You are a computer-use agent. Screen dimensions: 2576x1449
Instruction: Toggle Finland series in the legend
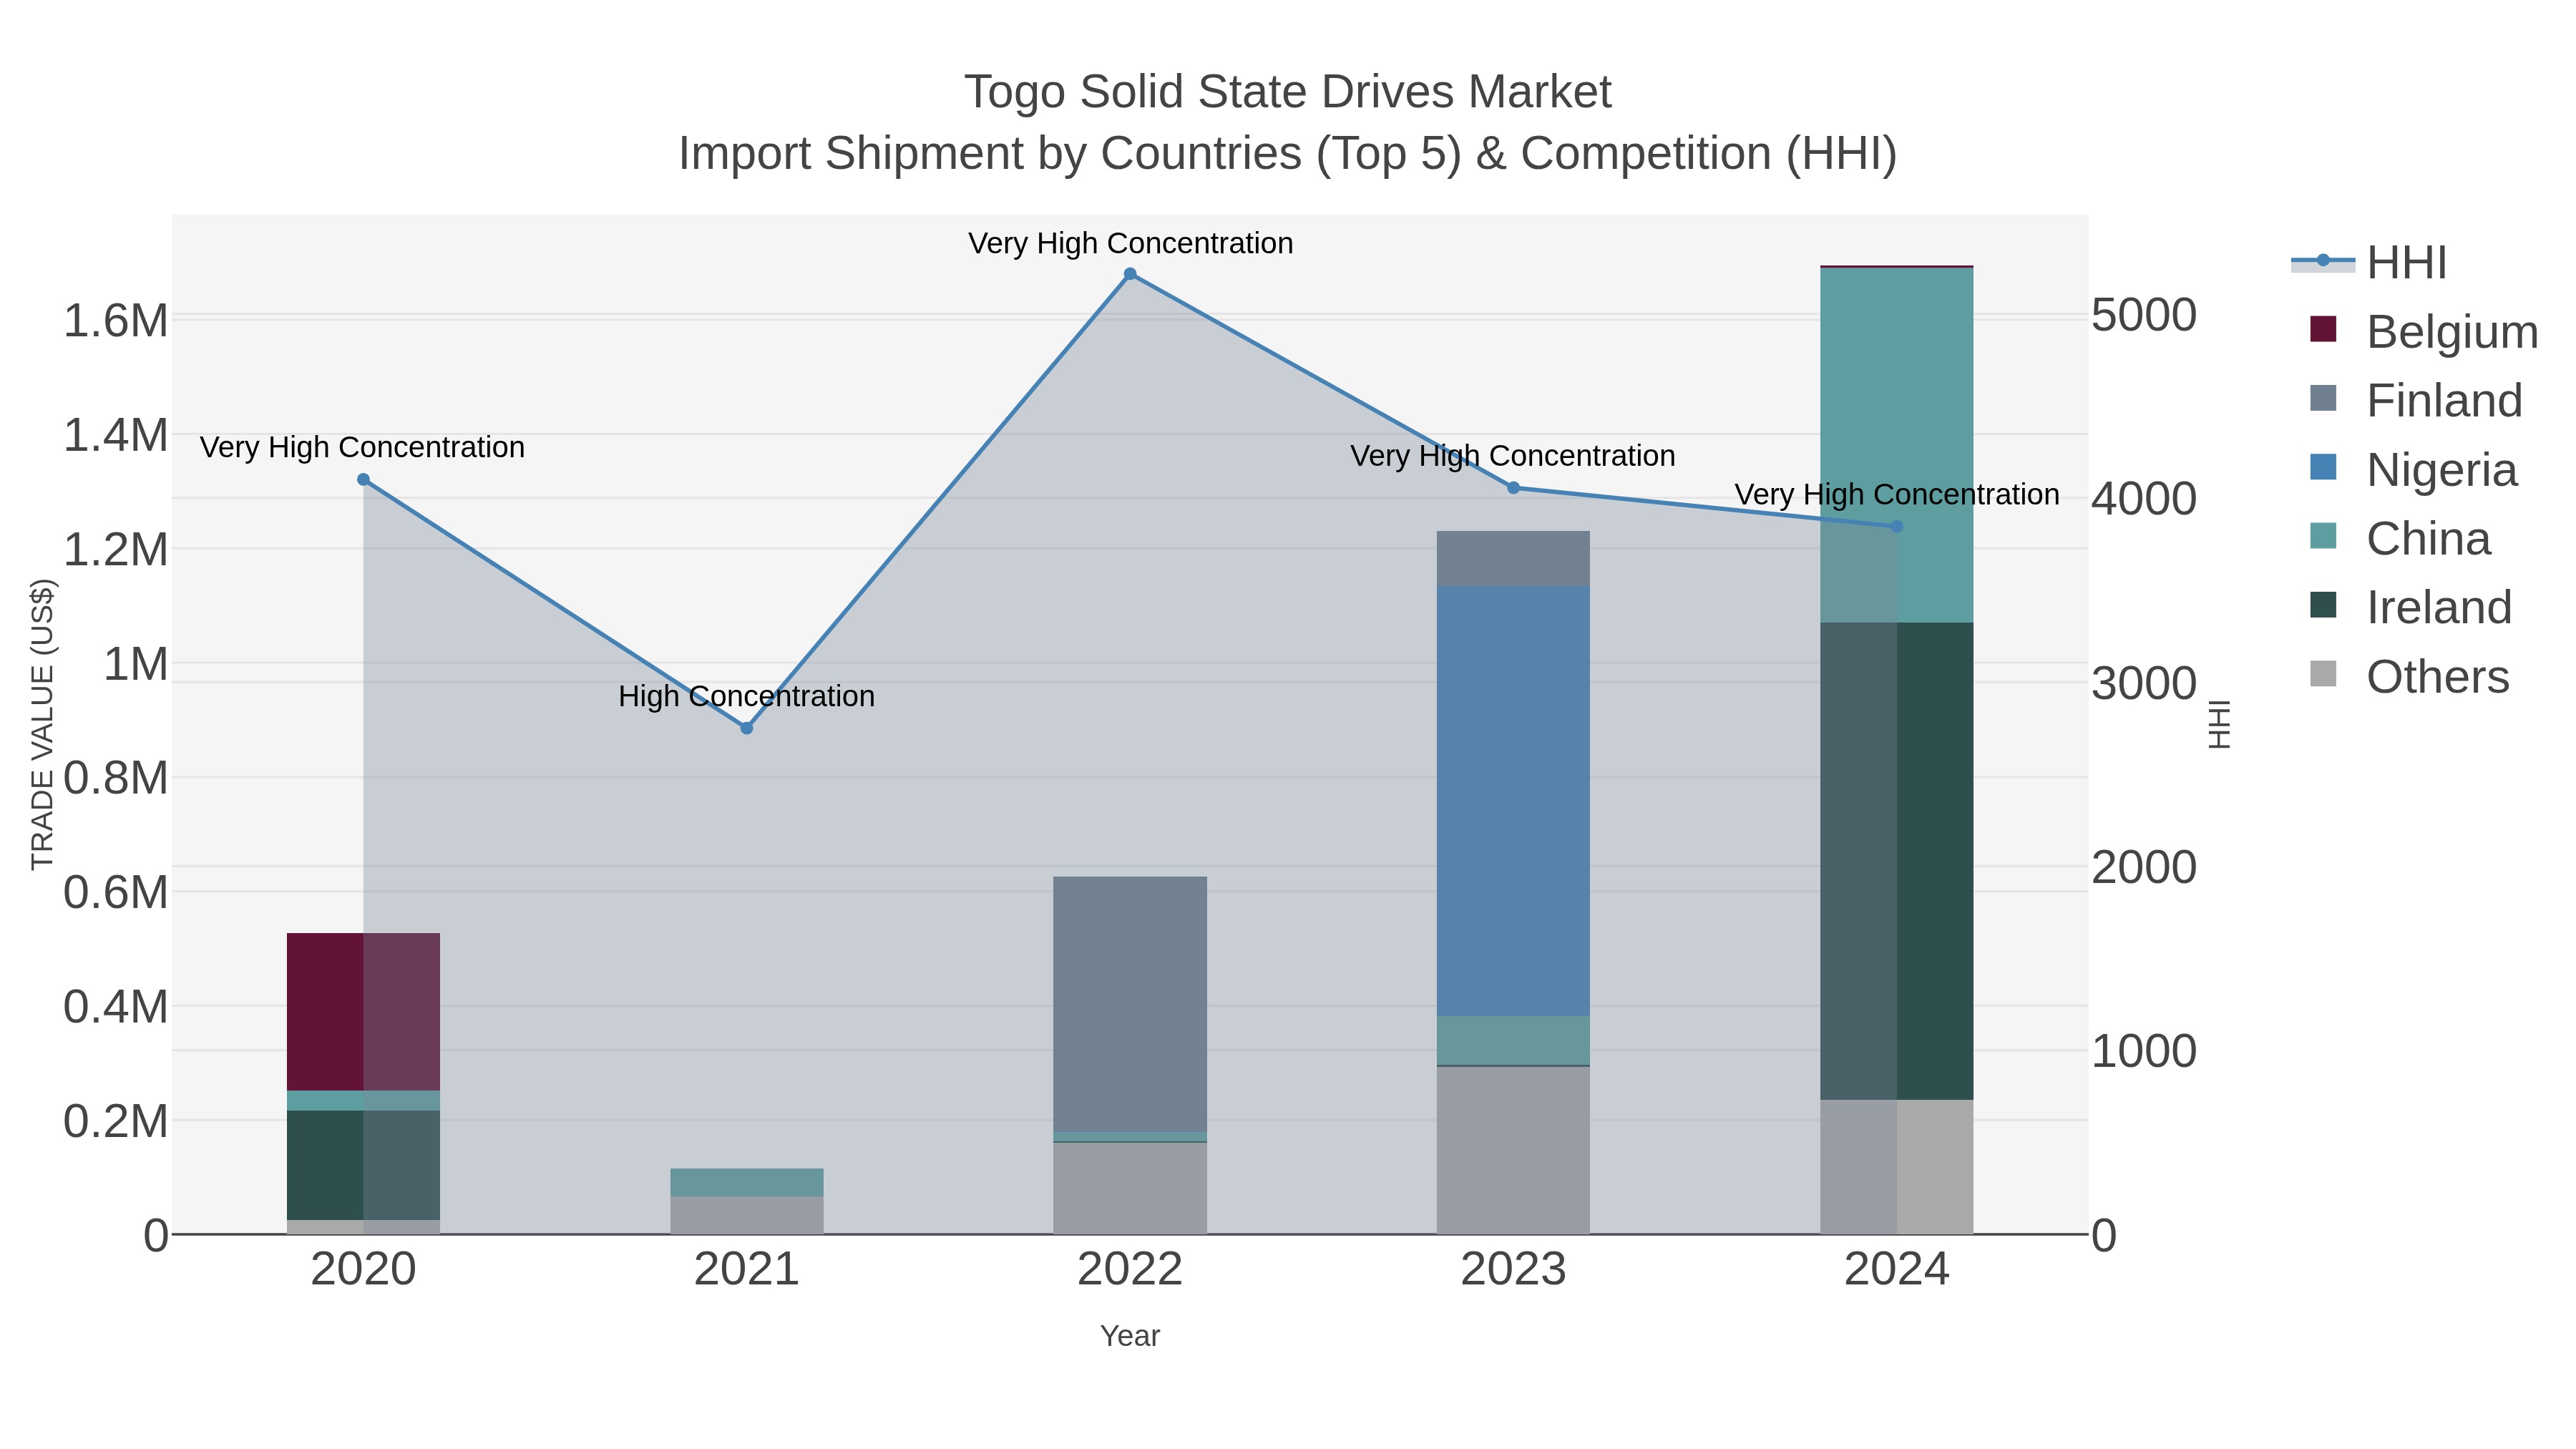coord(2416,401)
